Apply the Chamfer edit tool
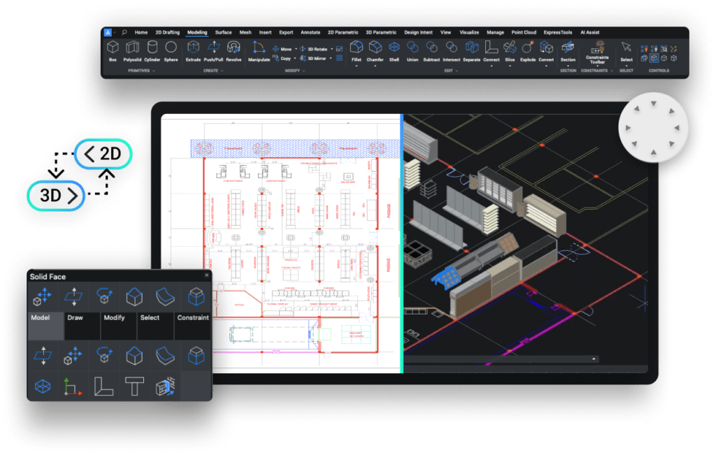This screenshot has width=716, height=455. click(375, 50)
